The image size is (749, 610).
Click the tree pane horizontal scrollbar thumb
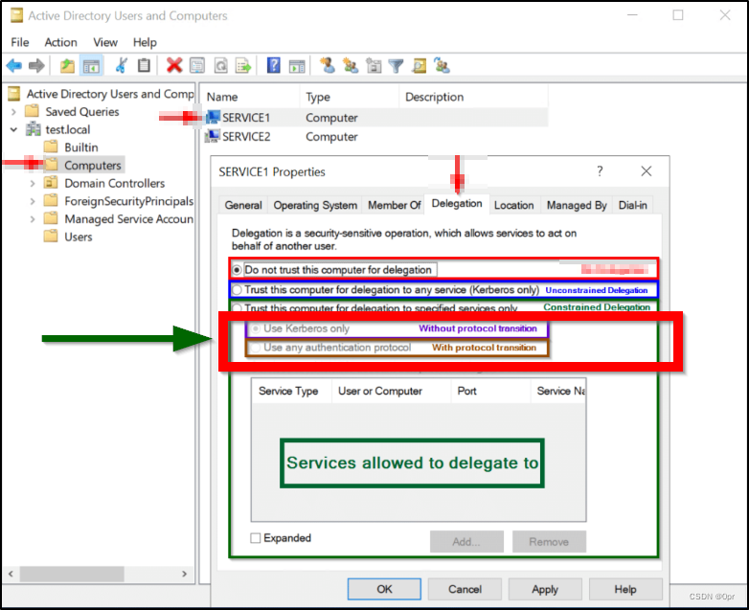pos(72,574)
